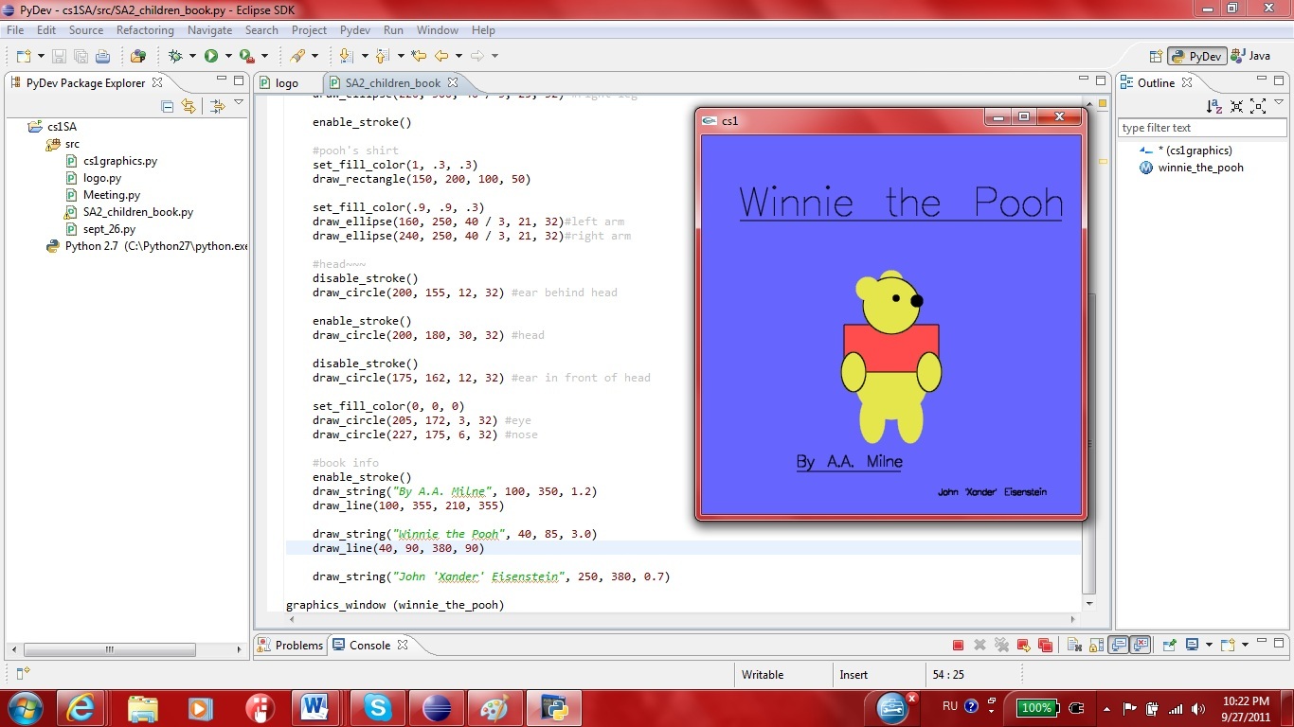The height and width of the screenshot is (727, 1294).
Task: Open the Back history dropdown arrow
Action: [458, 56]
